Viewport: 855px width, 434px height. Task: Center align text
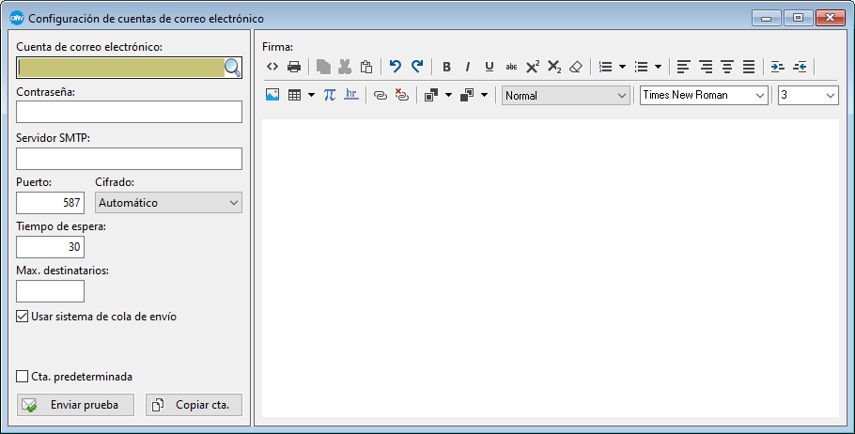click(x=727, y=67)
